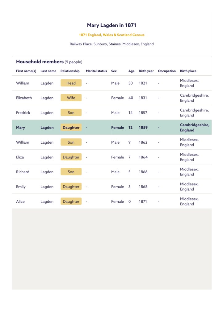Click the Household members heading
The width and height of the screenshot is (223, 316).
[40, 62]
